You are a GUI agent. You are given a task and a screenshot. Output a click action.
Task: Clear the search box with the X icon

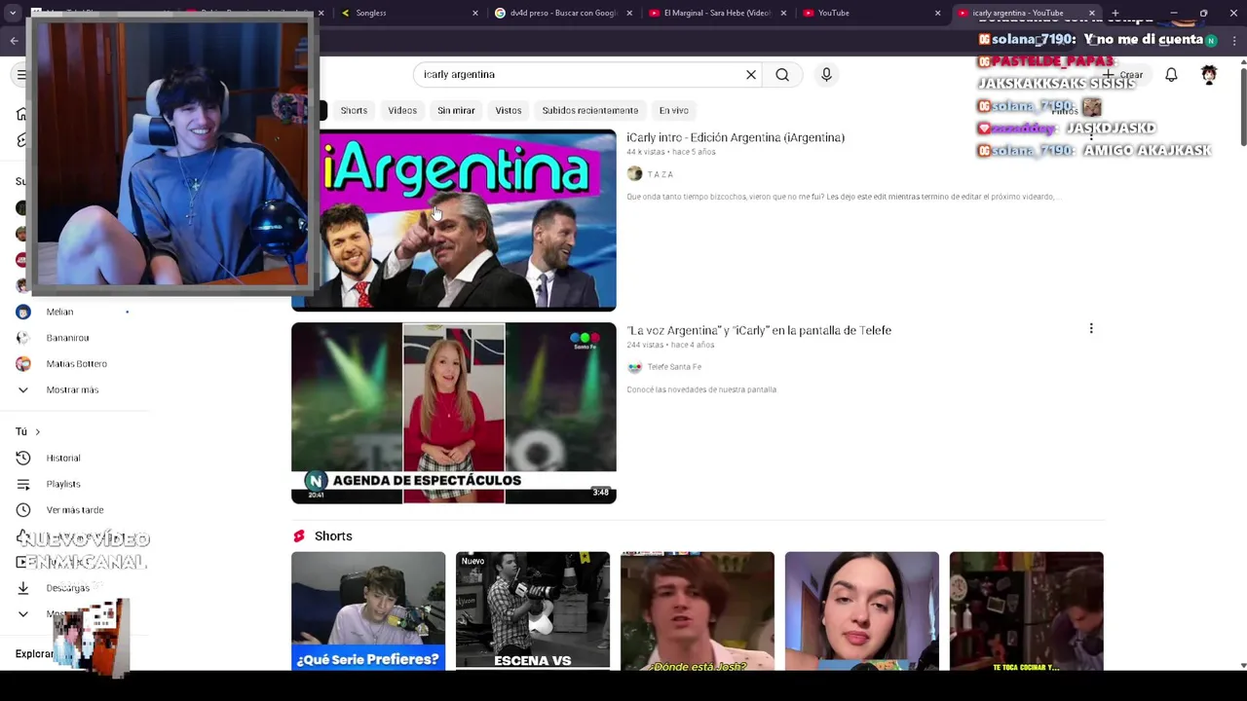751,75
